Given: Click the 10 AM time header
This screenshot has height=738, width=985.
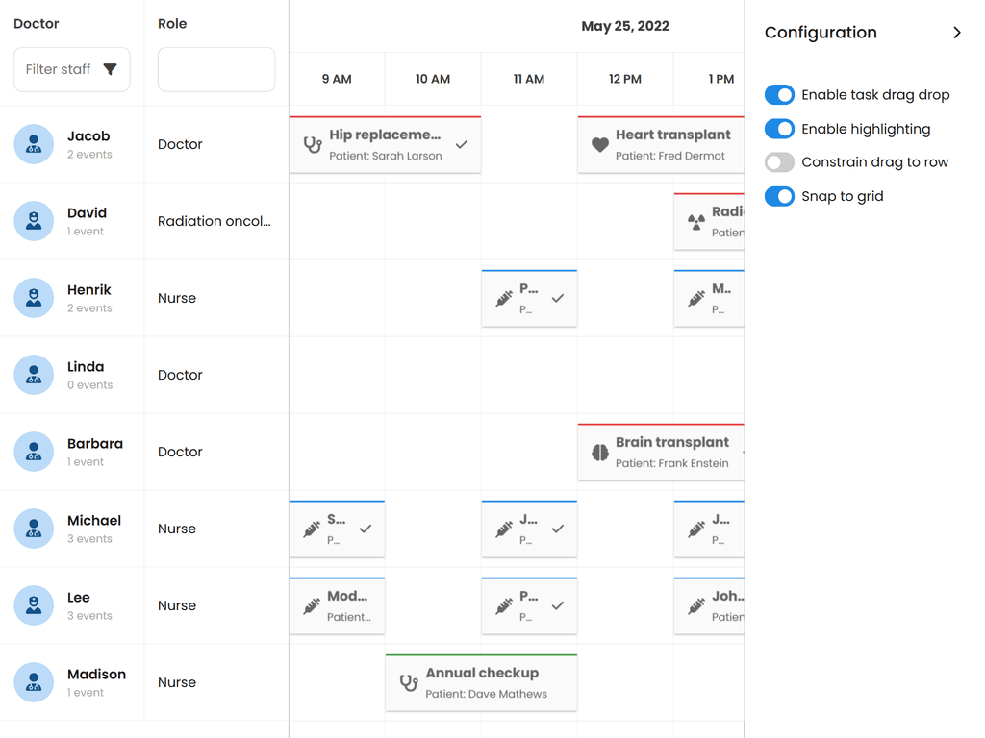Looking at the screenshot, I should tap(433, 79).
